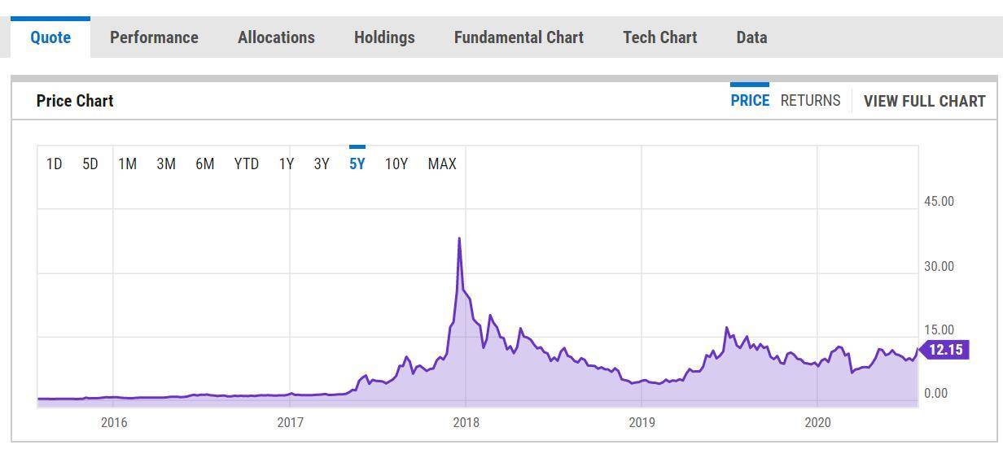Open the Data tab

point(751,37)
